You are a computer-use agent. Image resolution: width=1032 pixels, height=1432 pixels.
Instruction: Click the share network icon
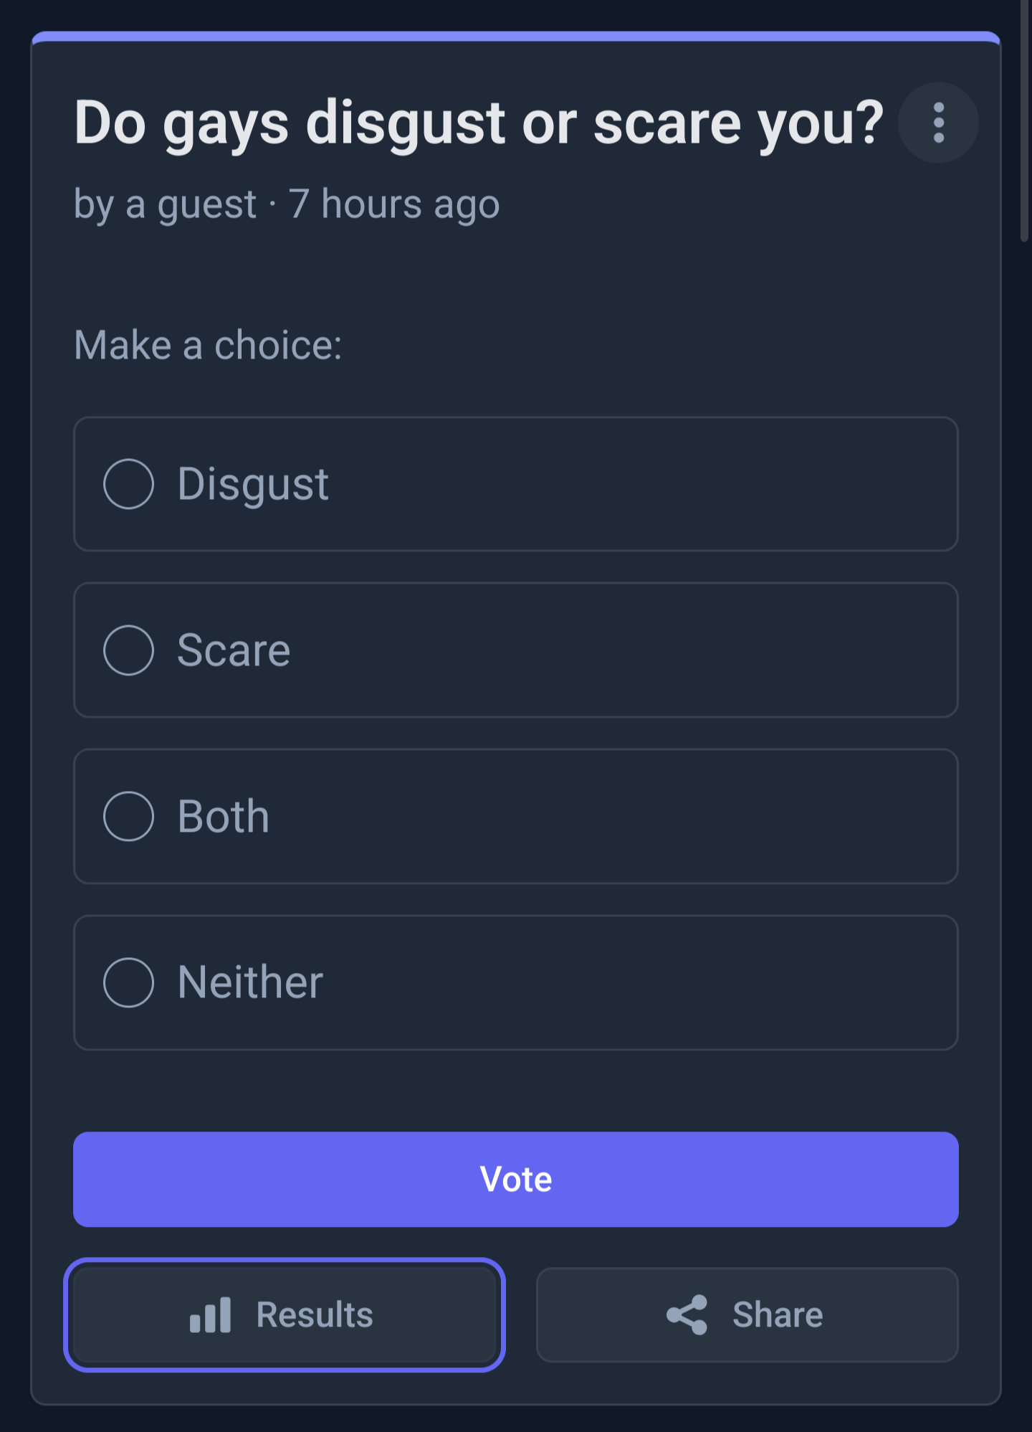pyautogui.click(x=687, y=1314)
